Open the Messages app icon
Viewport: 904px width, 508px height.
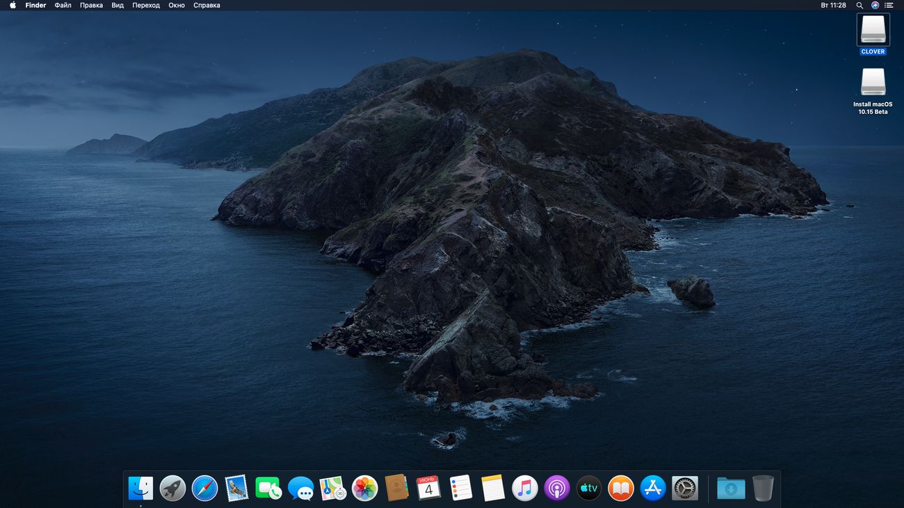coord(300,488)
